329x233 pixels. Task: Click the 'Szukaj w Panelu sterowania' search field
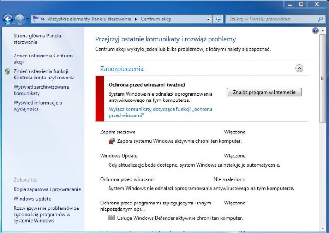pyautogui.click(x=271, y=19)
